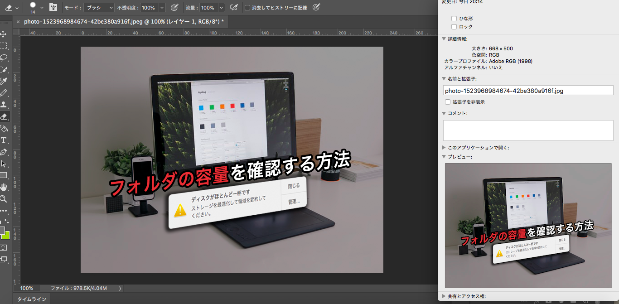Check the 拡張子を非表示 checkbox

448,102
